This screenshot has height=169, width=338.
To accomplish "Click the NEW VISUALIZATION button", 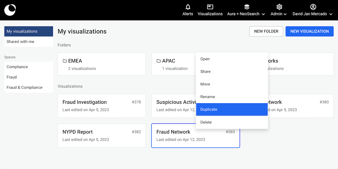I will [310, 31].
